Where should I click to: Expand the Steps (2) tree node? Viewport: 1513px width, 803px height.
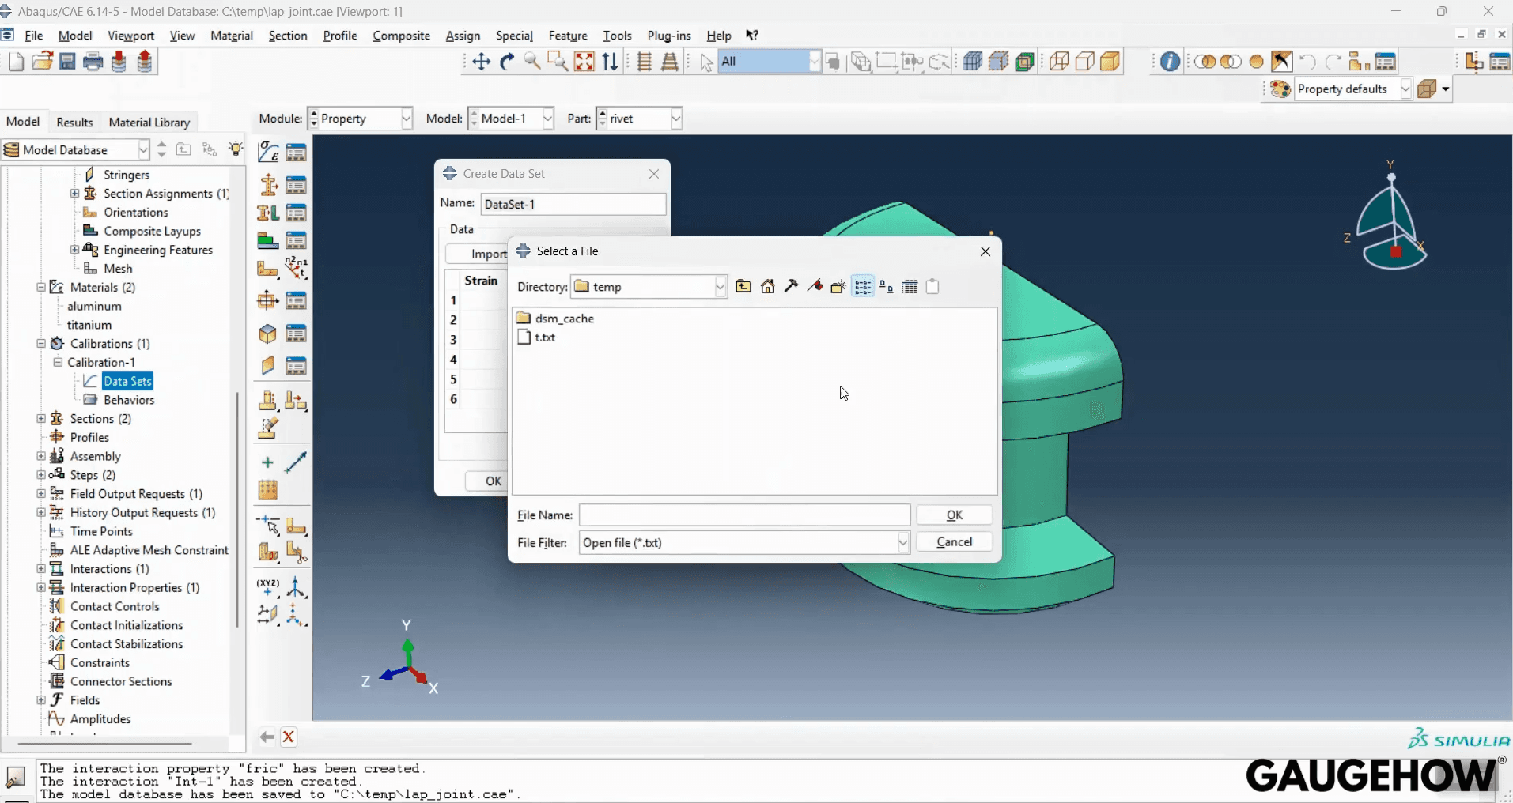click(41, 475)
